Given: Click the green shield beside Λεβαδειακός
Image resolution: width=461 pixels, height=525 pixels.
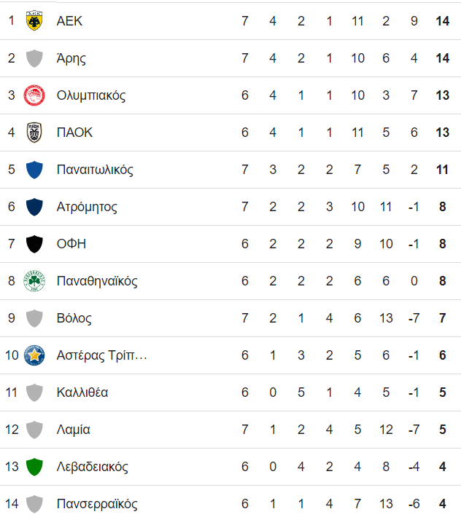Looking at the screenshot, I should [x=34, y=467].
